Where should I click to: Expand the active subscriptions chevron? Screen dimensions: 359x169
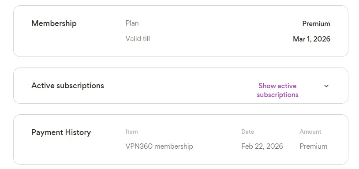(326, 86)
